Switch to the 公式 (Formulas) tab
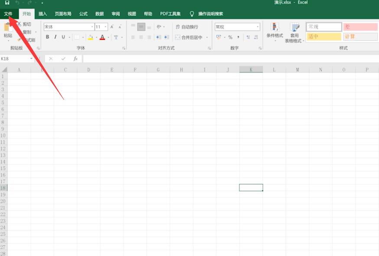Image resolution: width=379 pixels, height=256 pixels. point(83,14)
